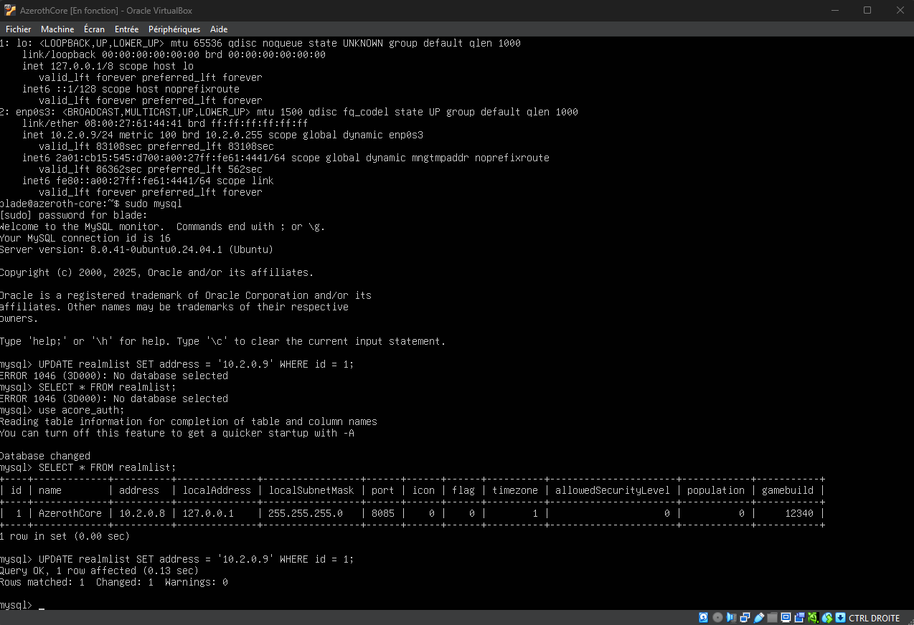The image size is (914, 625).
Task: Click the green CPU activity status icon
Action: 814,617
